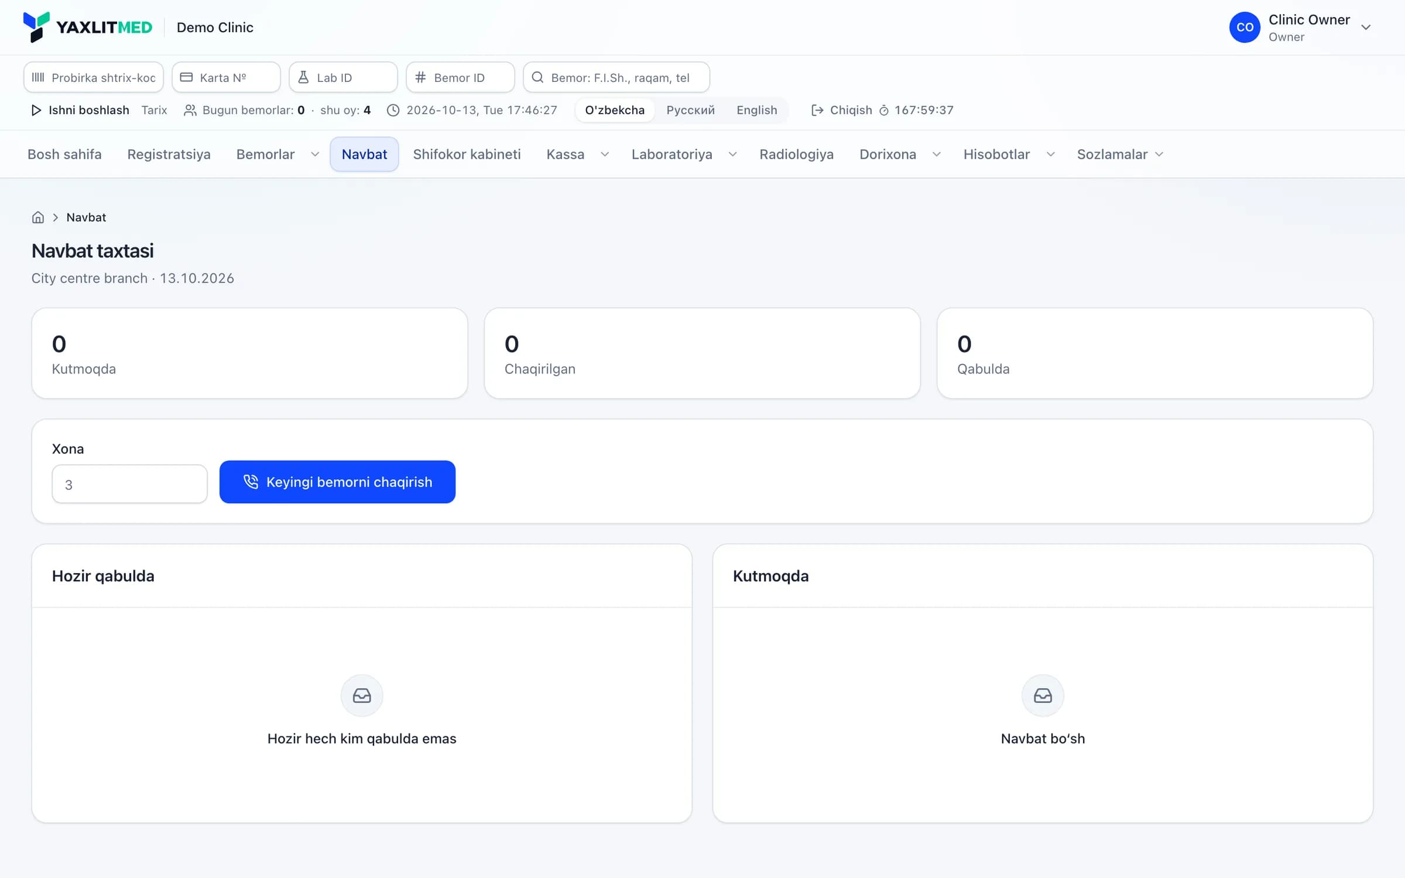This screenshot has height=878, width=1405.
Task: Expand the Dorixona menu chevron
Action: [x=937, y=155]
